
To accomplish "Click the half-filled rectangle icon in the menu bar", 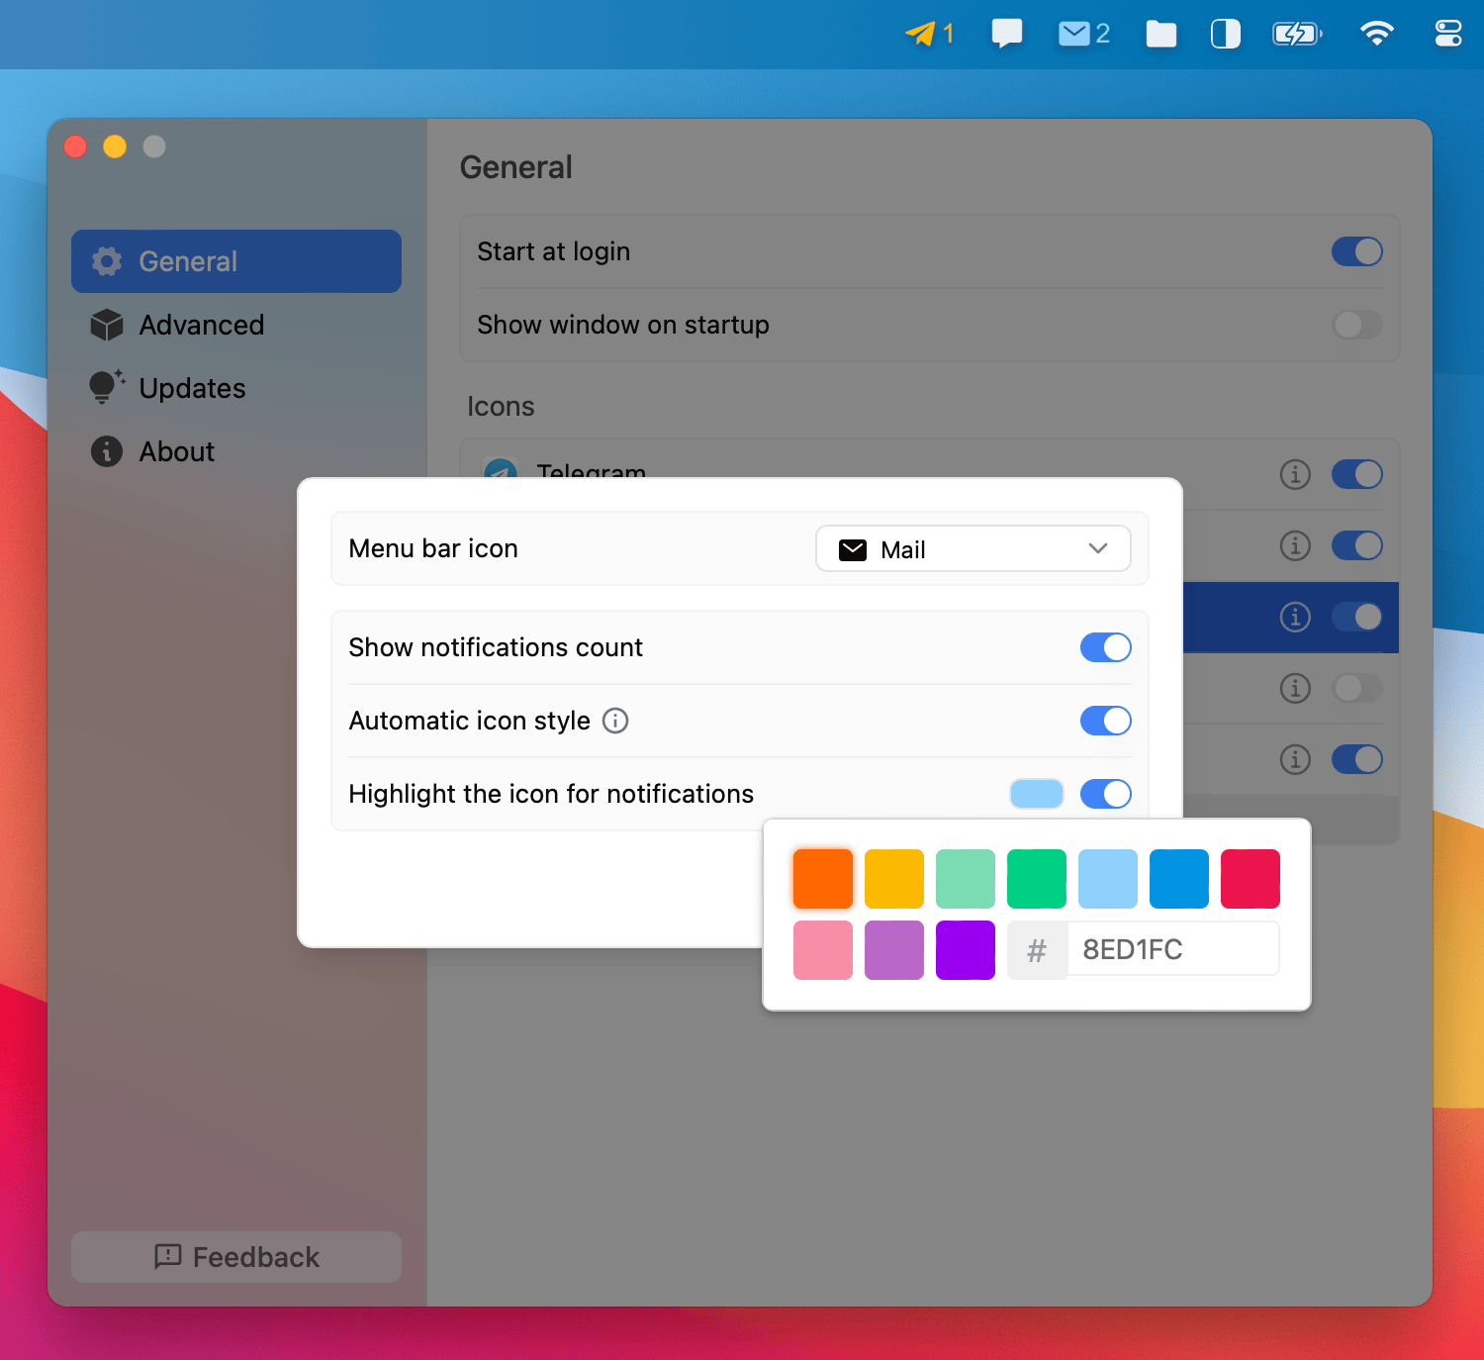I will pyautogui.click(x=1226, y=35).
